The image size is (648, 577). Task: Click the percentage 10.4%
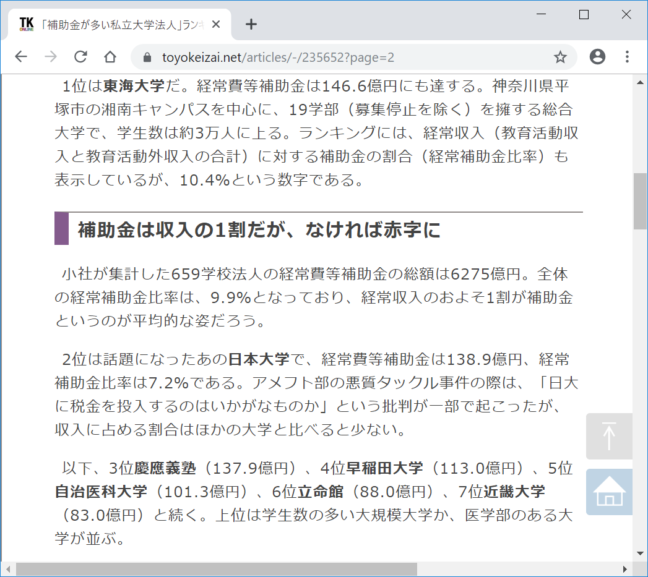point(205,180)
